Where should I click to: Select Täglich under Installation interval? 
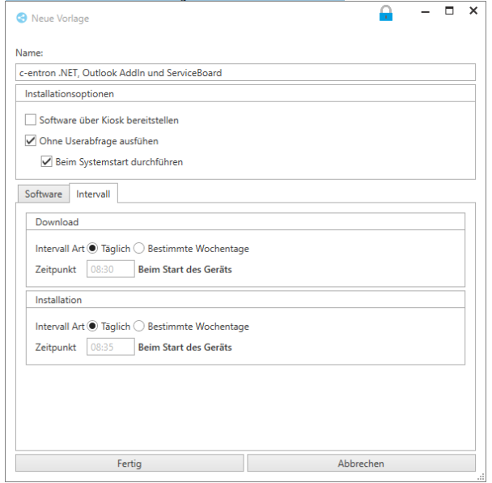point(92,327)
